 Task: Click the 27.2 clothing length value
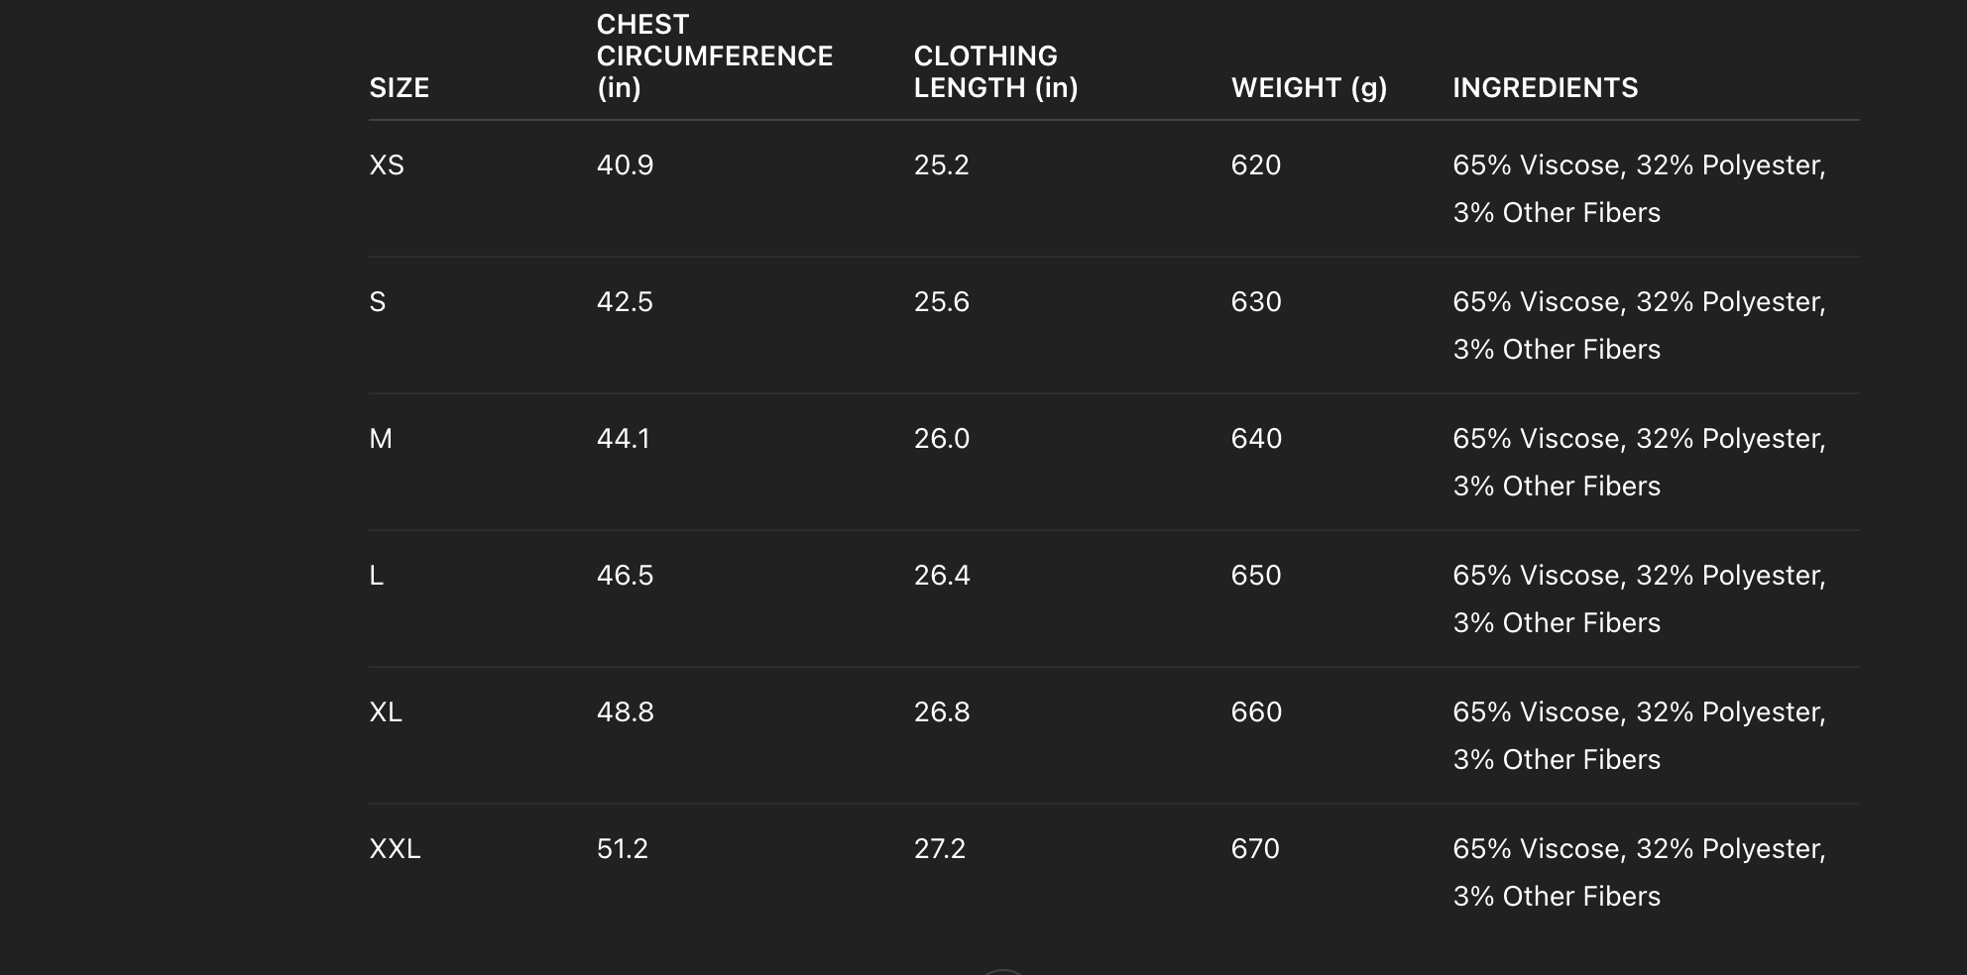pos(939,849)
